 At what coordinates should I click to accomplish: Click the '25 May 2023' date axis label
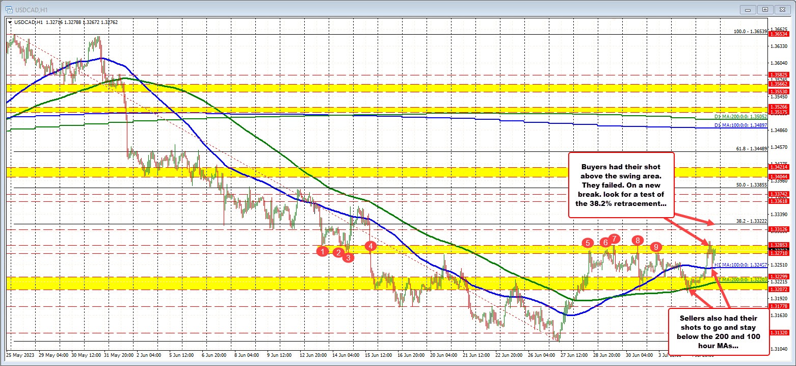[x=21, y=354]
